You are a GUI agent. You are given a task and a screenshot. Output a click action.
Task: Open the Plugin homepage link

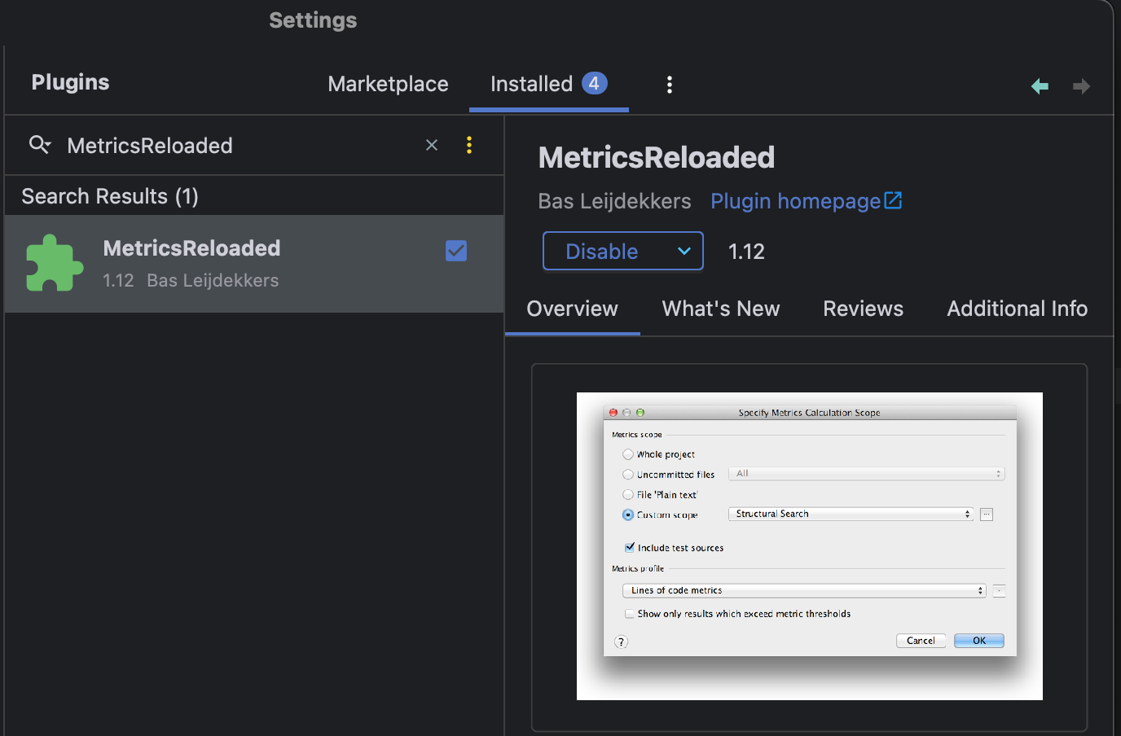coord(807,201)
